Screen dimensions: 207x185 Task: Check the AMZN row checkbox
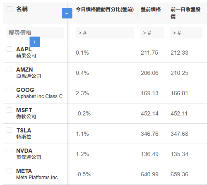pos(10,69)
